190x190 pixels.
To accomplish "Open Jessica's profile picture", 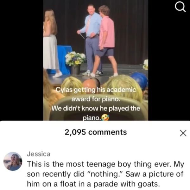I will coord(13,161).
